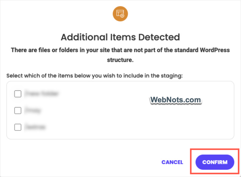The height and width of the screenshot is (177, 241).
Task: Click the word "structure." in the description
Action: pos(120,60)
